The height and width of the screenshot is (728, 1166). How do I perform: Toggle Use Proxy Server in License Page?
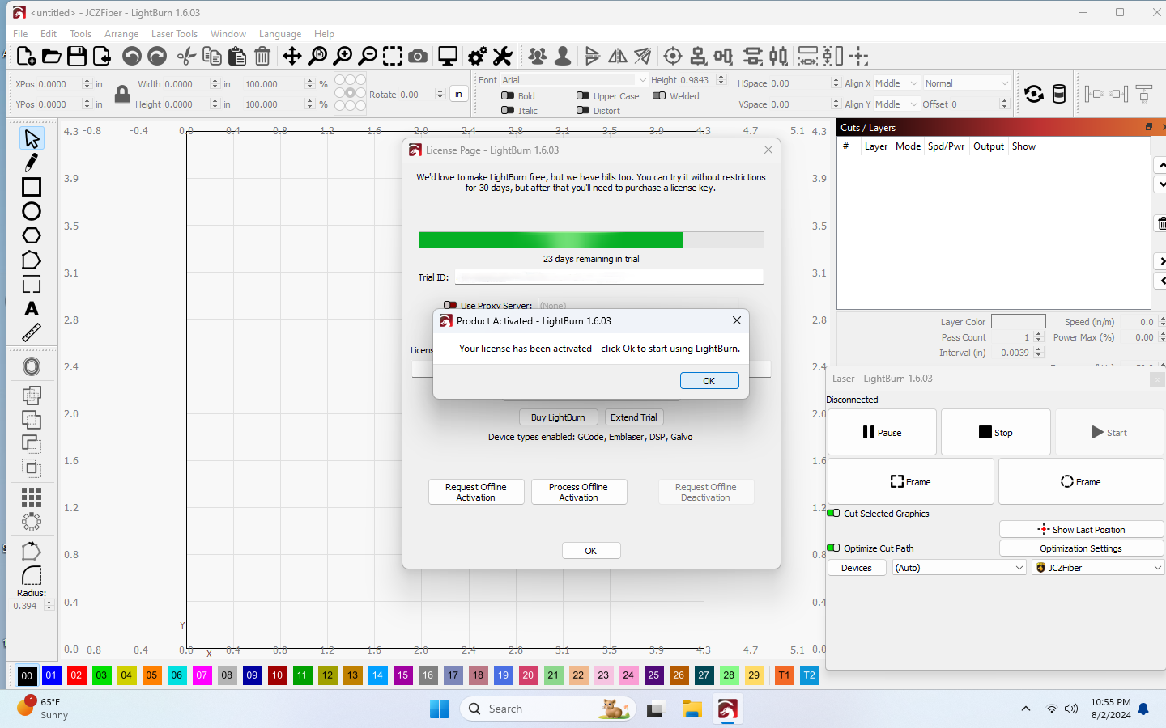[x=450, y=306]
